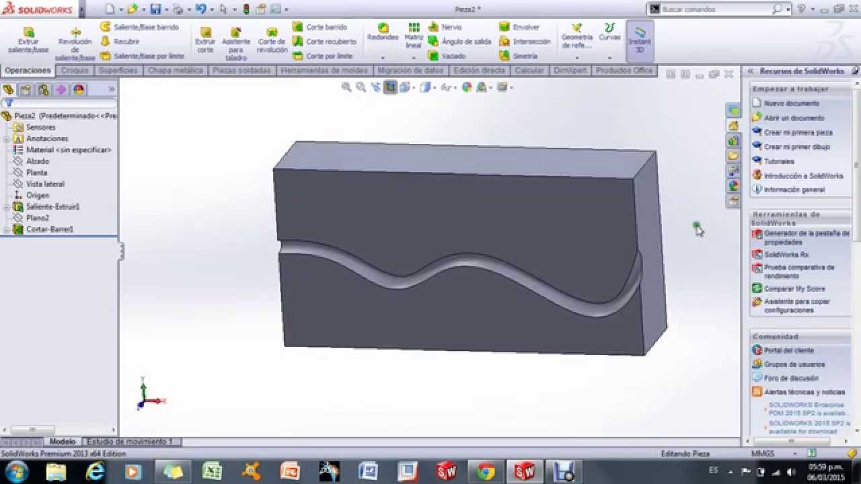861x484 pixels.
Task: Click Zoom to fit icon
Action: pos(346,87)
